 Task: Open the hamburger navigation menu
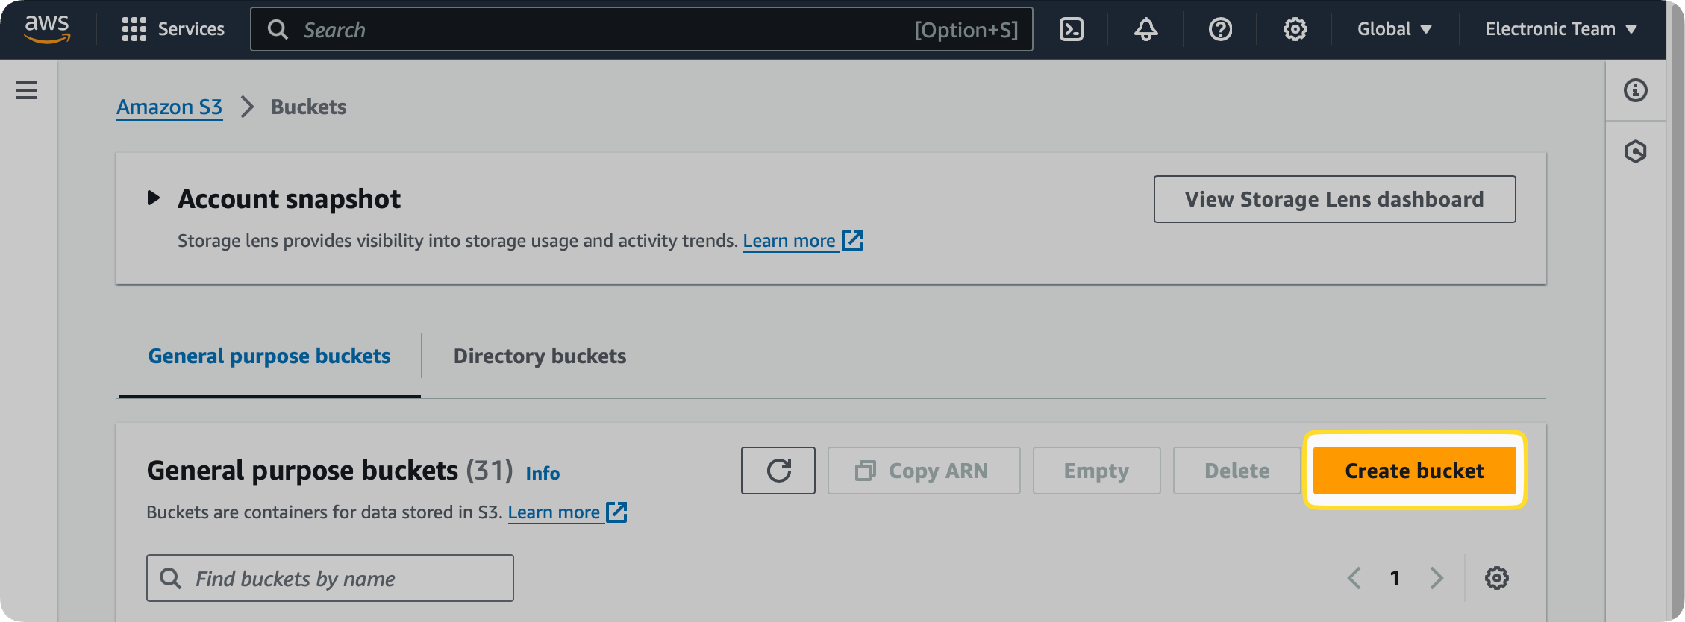[x=26, y=89]
